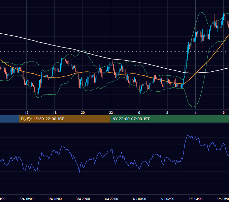Click the 2 hour label on the upper chart axis
Viewport: 229px width, 202px height.
[x=167, y=113]
